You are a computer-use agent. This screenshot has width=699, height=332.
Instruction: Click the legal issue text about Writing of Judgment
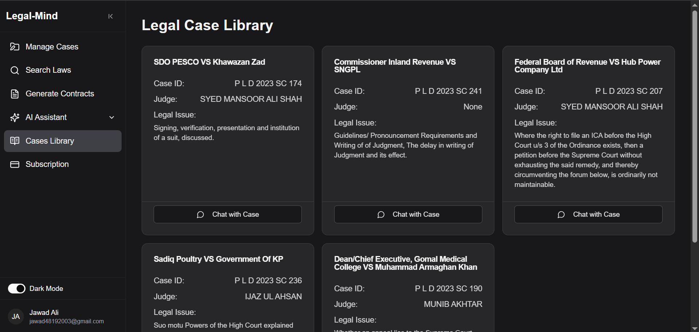tap(406, 145)
